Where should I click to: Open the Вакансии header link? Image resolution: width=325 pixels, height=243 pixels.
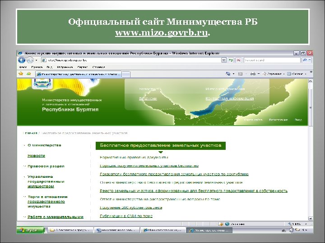(148, 99)
